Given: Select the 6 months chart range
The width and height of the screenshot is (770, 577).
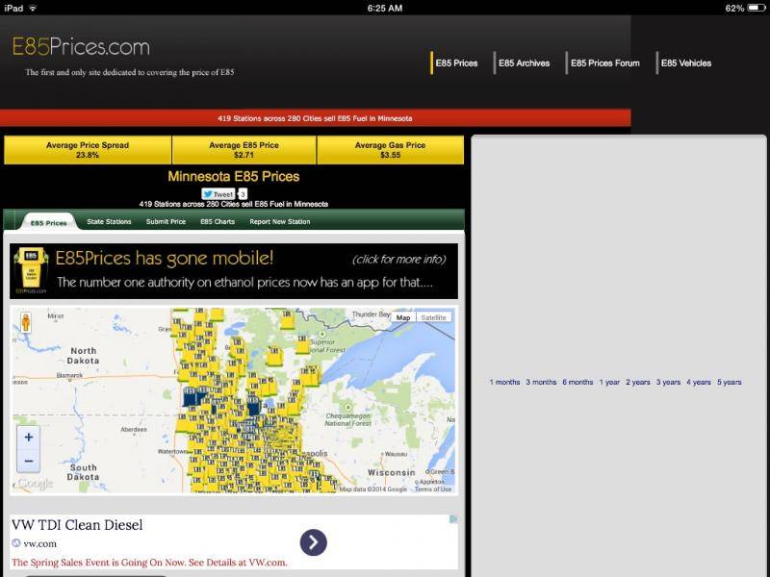Looking at the screenshot, I should pyautogui.click(x=577, y=383).
